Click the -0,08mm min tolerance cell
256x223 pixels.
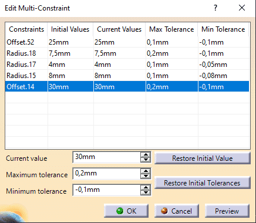[213, 76]
